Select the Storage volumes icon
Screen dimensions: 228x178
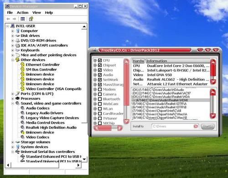(x=18, y=142)
